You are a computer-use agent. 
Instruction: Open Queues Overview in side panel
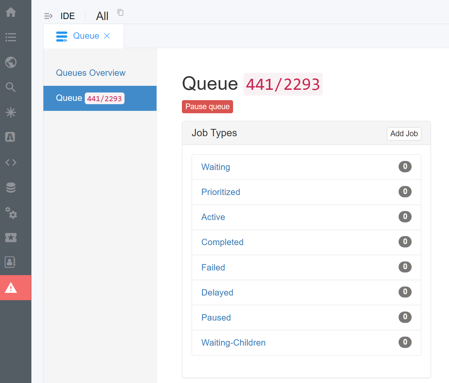click(90, 73)
